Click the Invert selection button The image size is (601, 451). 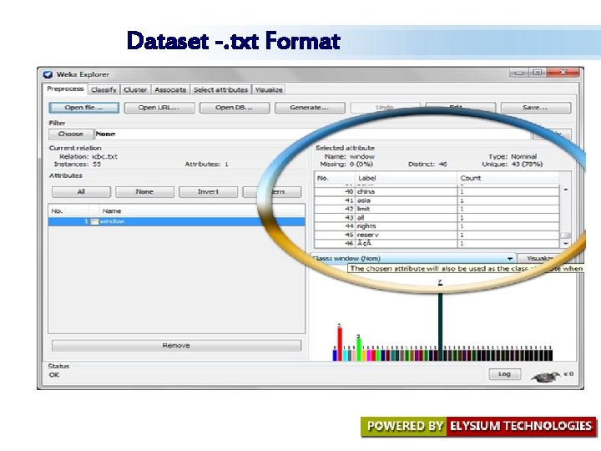(208, 192)
